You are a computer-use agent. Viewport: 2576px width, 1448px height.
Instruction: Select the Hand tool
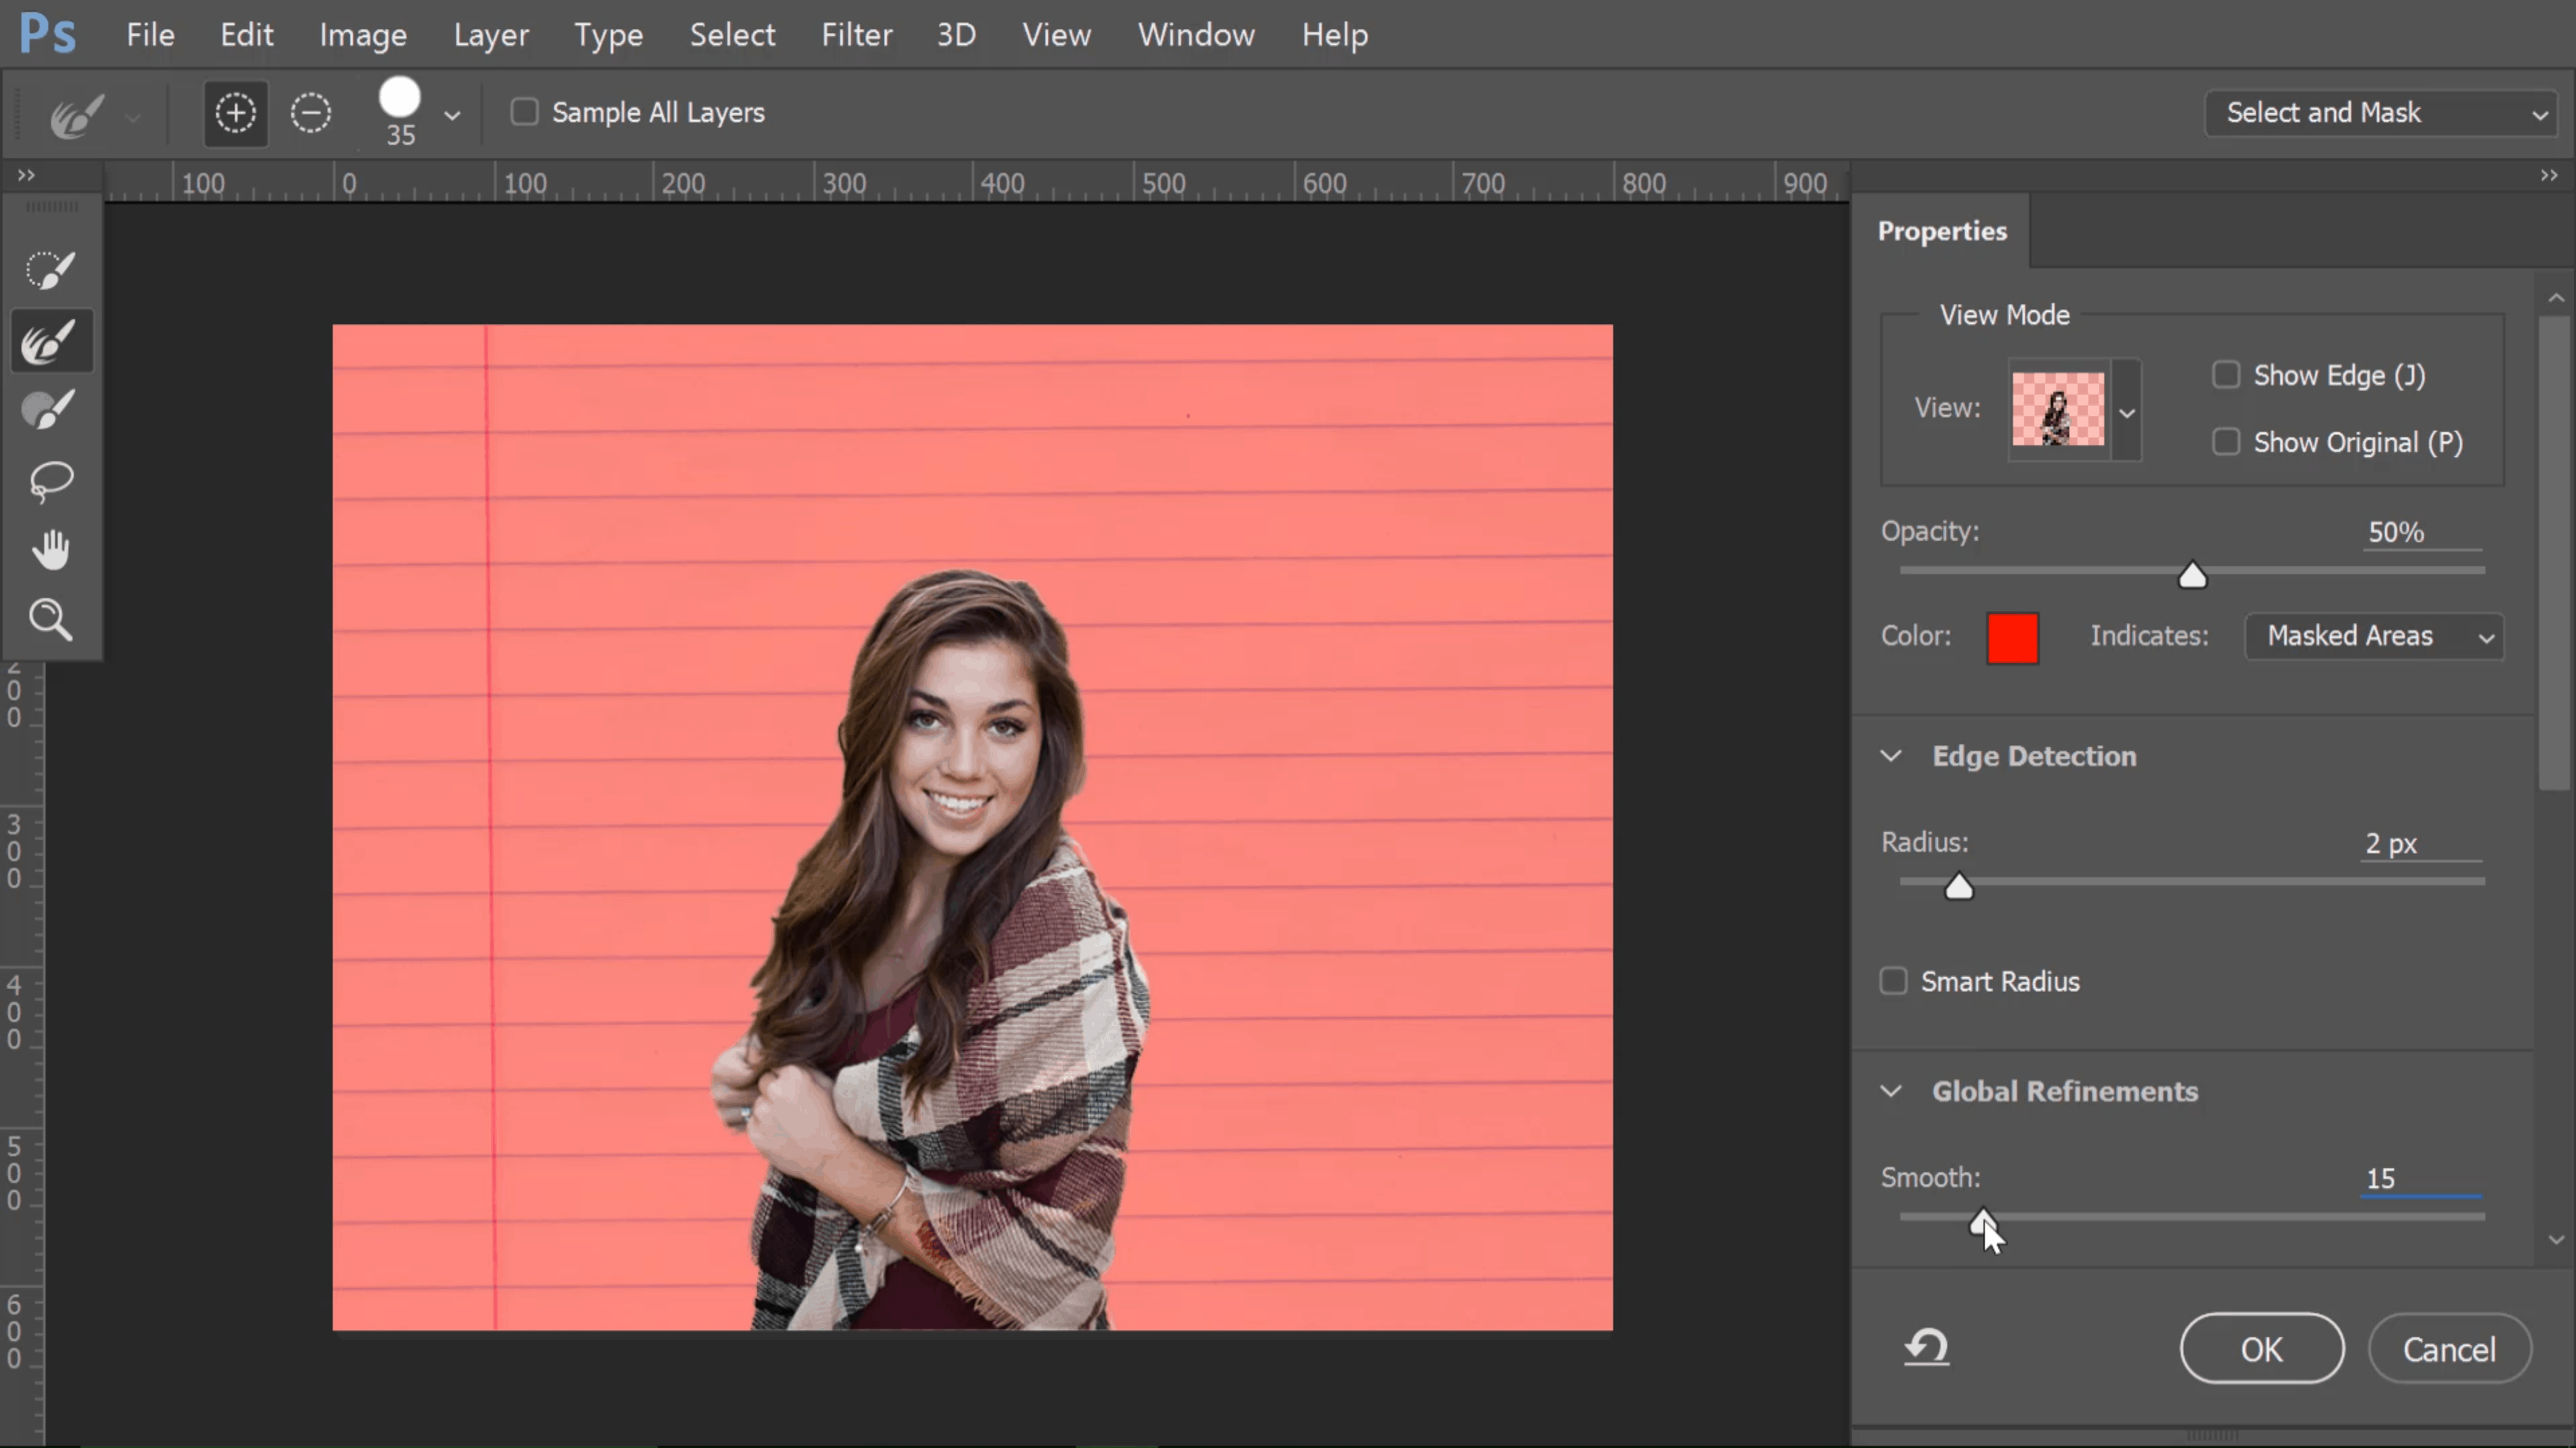click(50, 549)
